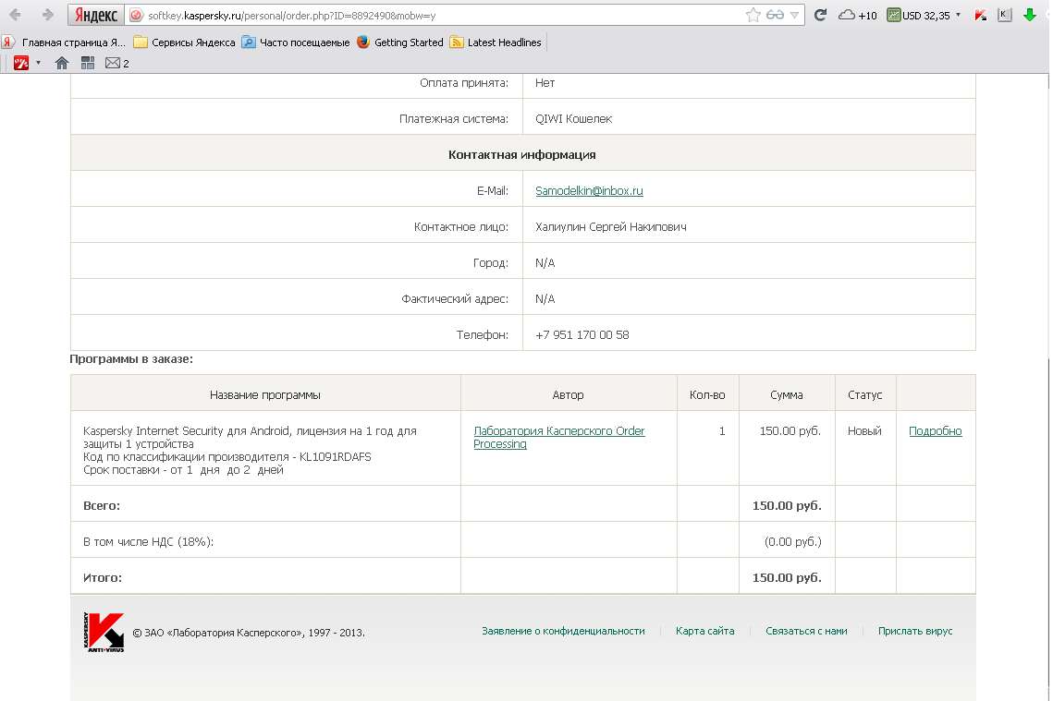The image size is (1053, 701).
Task: Select the QIWI Кошелек payment value
Action: [x=573, y=119]
